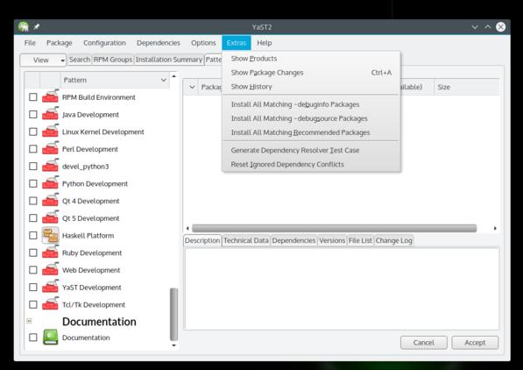Click the package list status column arrow
This screenshot has width=523, height=370.
pos(192,87)
